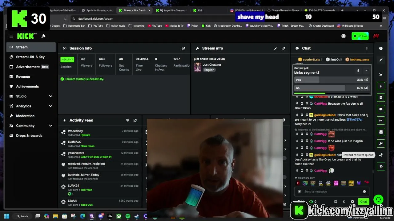Screen dimensions: 394x221
Task: Toggle the wrench tools widget in right sidebar
Action: coord(381,143)
